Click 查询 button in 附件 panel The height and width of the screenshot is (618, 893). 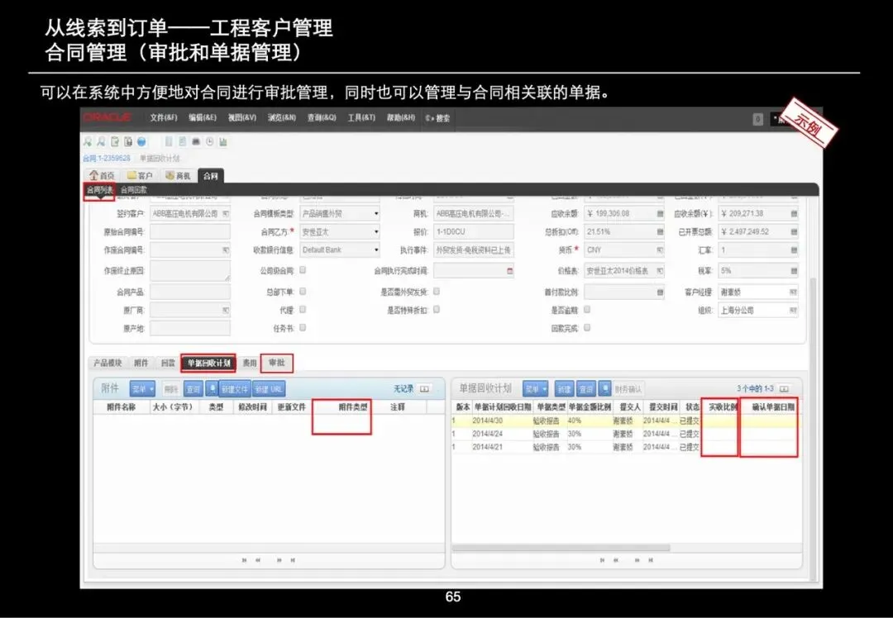coord(193,389)
